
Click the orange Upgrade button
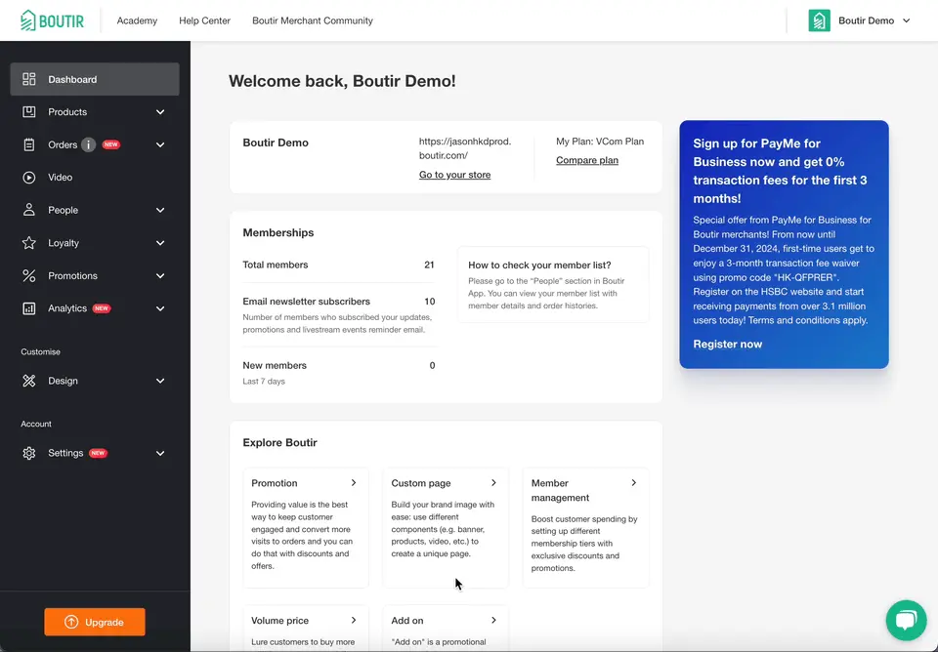95,622
